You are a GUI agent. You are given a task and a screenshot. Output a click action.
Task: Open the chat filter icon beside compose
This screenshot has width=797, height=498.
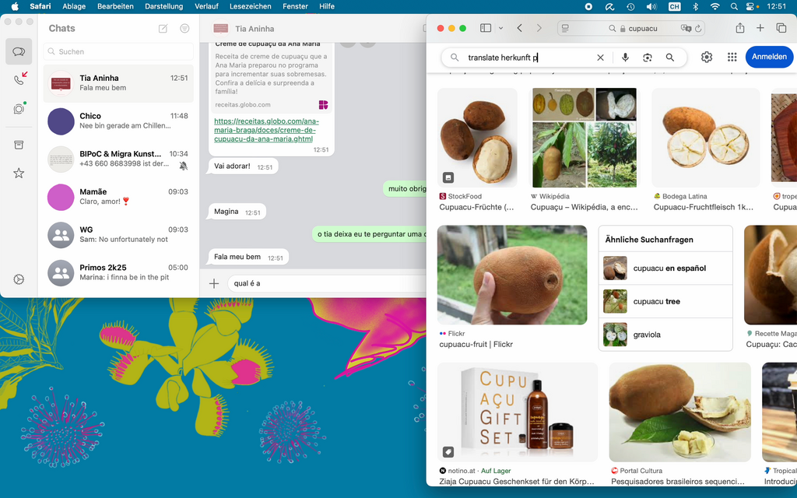point(184,29)
